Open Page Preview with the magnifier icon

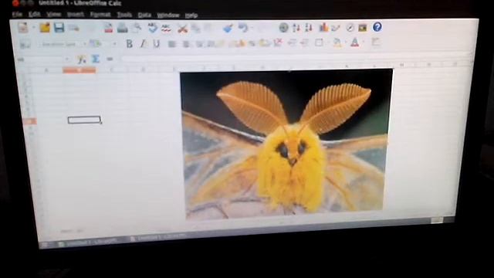[137, 28]
